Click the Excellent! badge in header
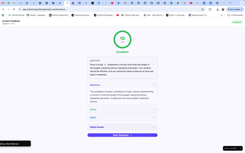This screenshot has height=153, width=245. tap(237, 22)
